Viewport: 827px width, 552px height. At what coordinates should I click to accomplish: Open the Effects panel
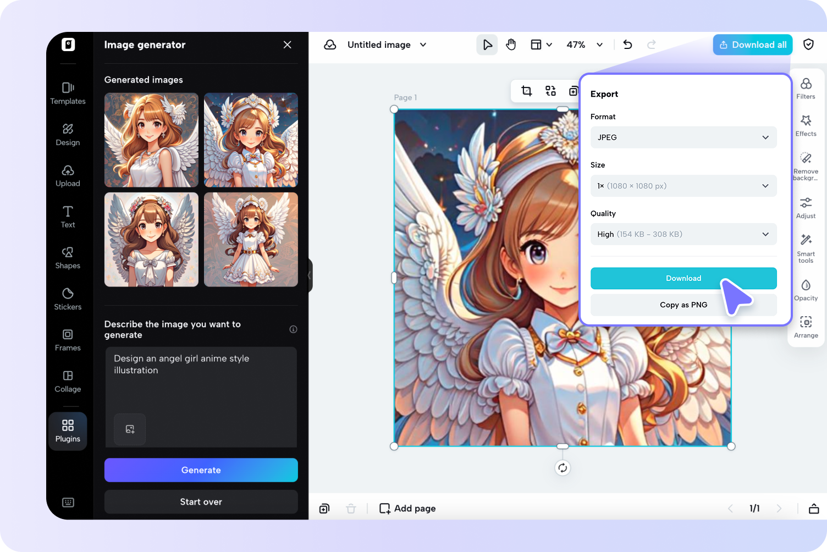coord(806,126)
